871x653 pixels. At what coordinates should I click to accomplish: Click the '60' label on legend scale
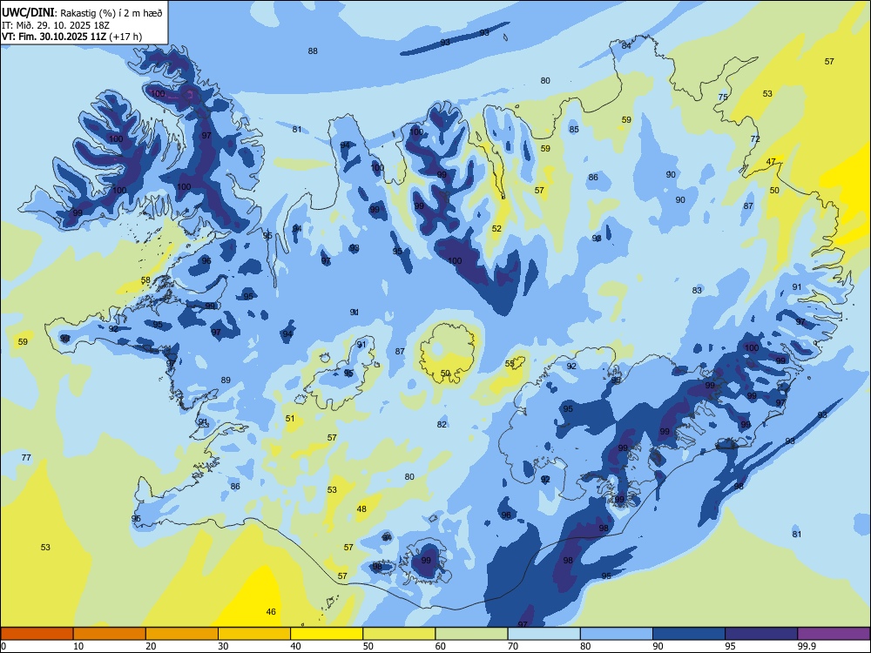tap(441, 646)
